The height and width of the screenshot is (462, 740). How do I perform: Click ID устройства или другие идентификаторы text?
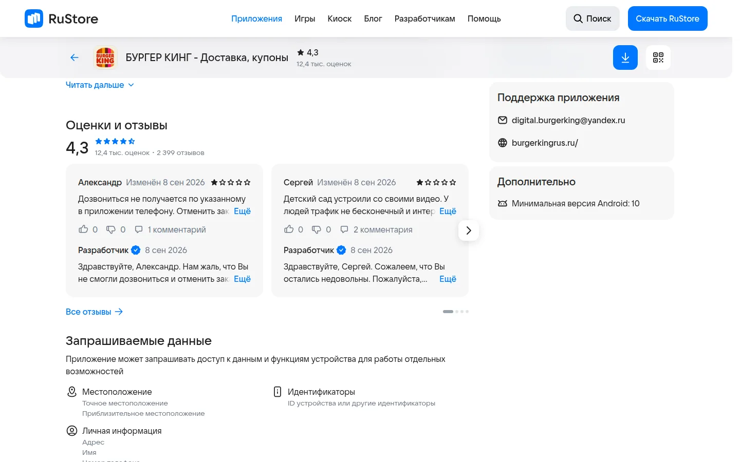(361, 403)
